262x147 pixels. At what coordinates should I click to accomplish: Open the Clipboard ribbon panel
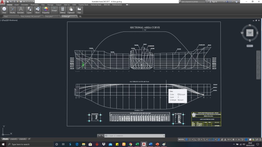tap(71, 10)
